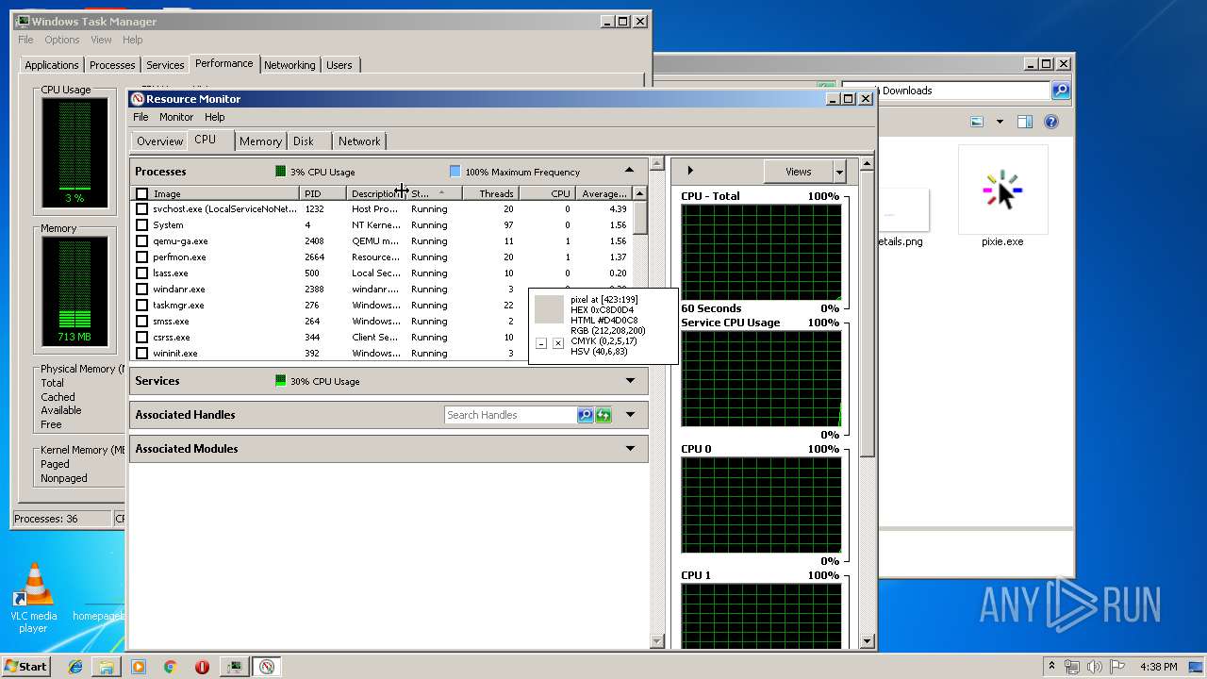Screen dimensions: 1207x679
Task: Sort by Average CPU column header
Action: 603,193
